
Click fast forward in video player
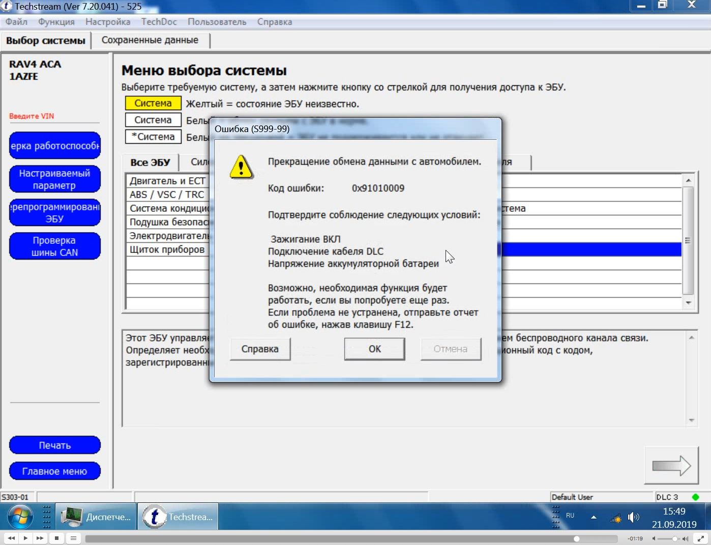coord(40,538)
